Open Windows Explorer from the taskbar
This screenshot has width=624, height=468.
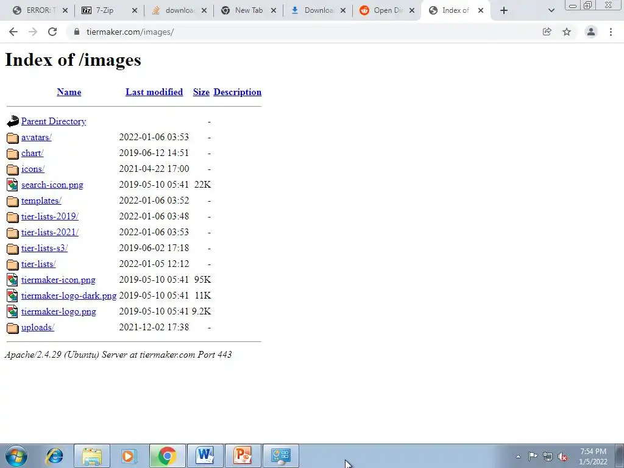tap(92, 456)
